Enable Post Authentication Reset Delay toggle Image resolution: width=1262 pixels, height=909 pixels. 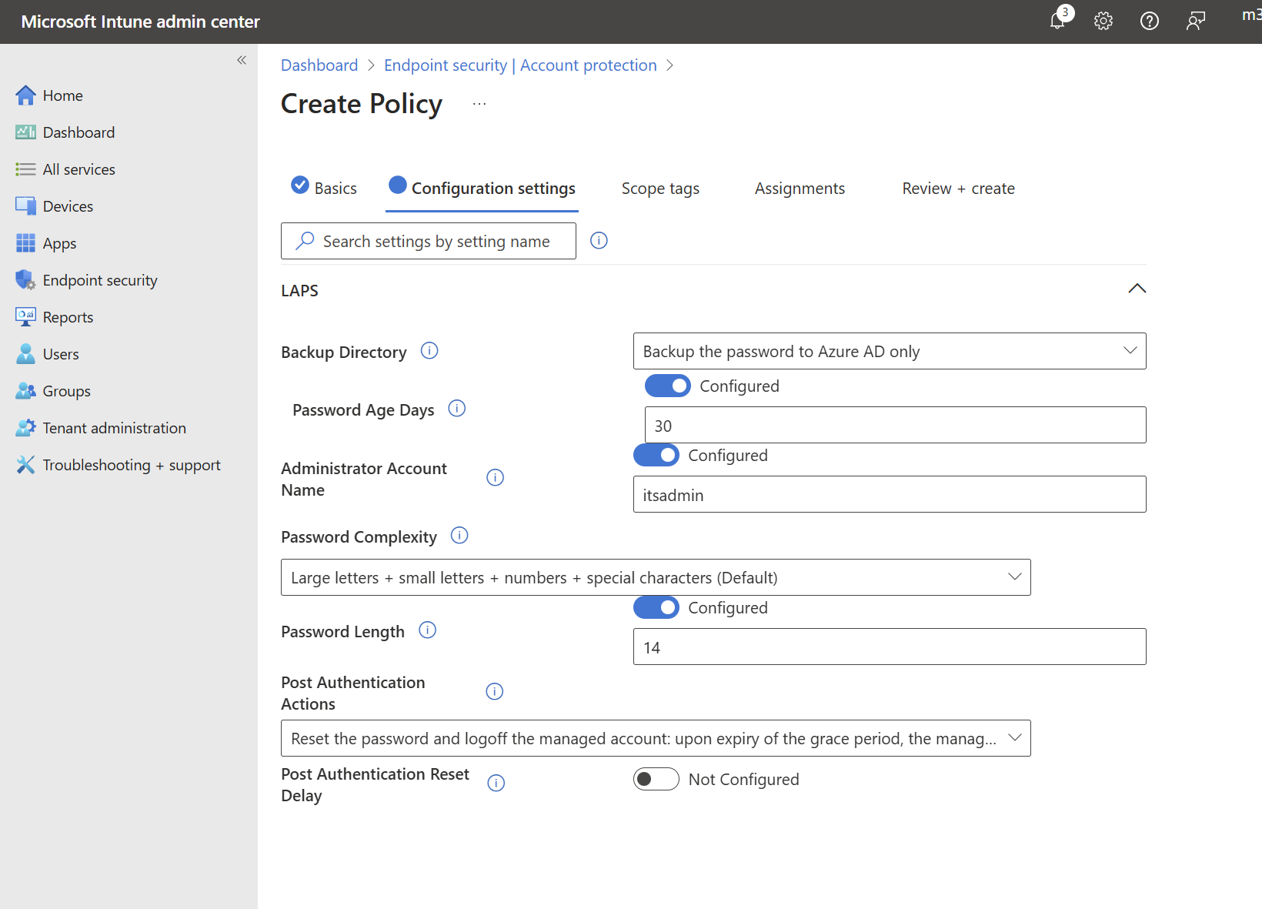656,779
